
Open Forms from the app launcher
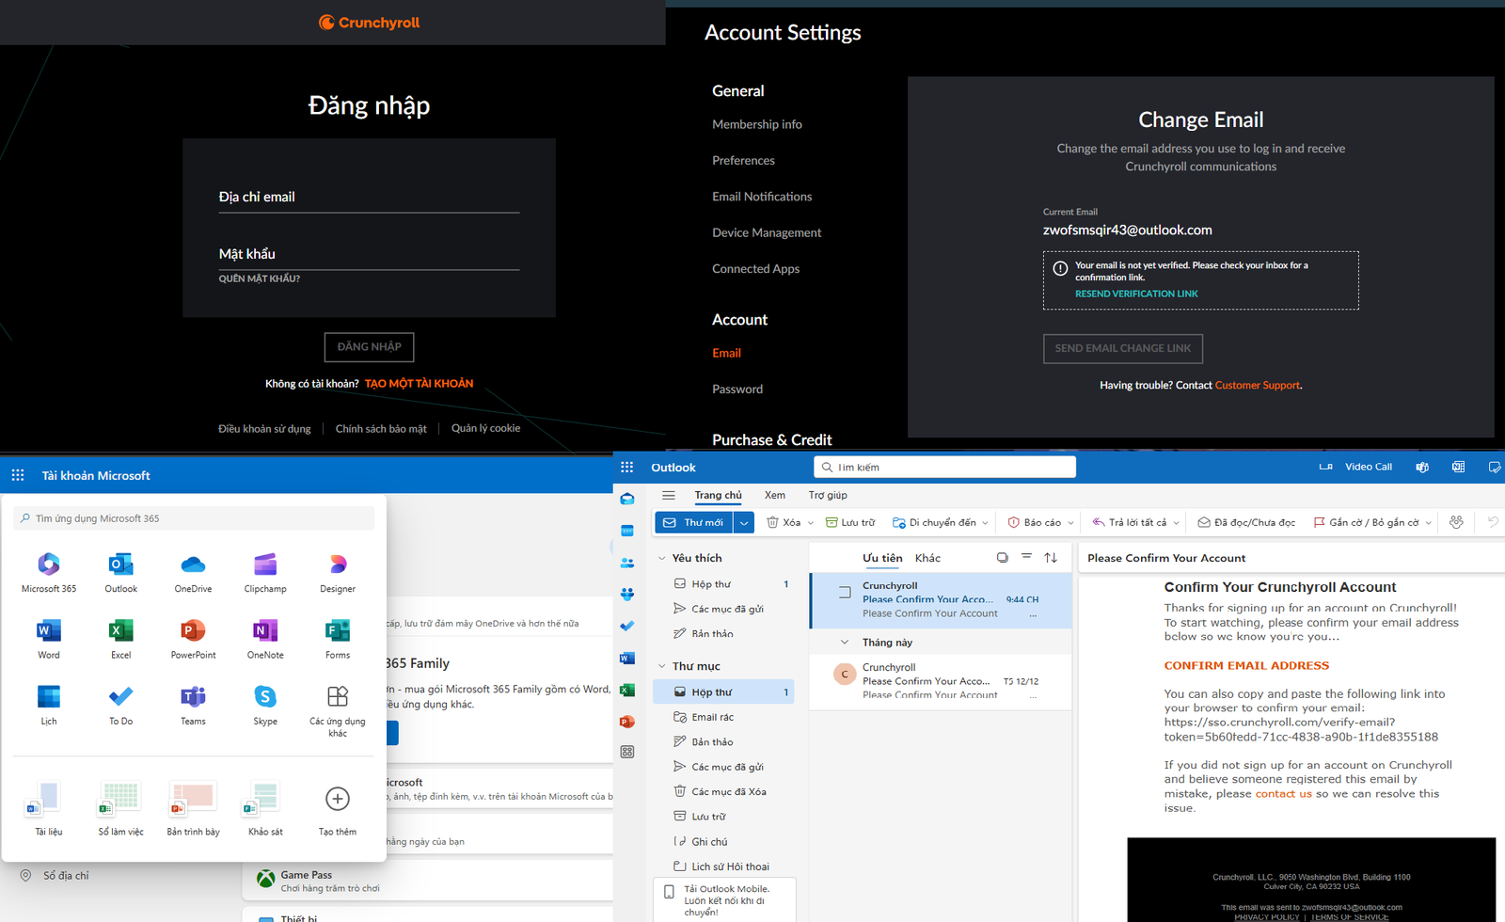pyautogui.click(x=338, y=638)
